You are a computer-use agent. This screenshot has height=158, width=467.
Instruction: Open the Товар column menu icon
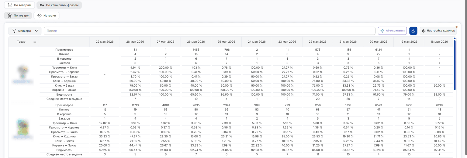coord(35,42)
